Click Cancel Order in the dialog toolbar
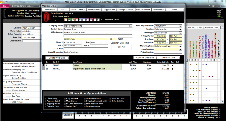The image size is (226, 121). (x=49, y=10)
